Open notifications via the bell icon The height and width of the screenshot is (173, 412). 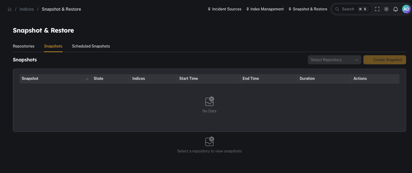[396, 9]
